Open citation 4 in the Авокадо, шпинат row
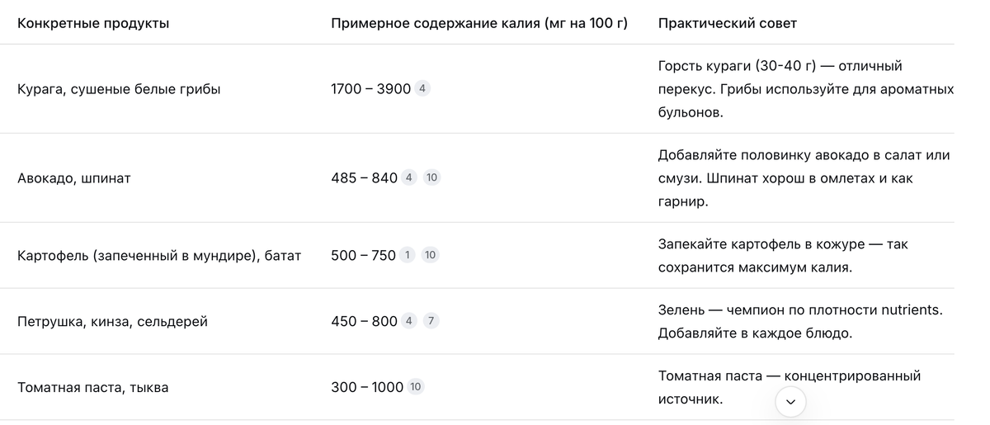 coord(409,178)
